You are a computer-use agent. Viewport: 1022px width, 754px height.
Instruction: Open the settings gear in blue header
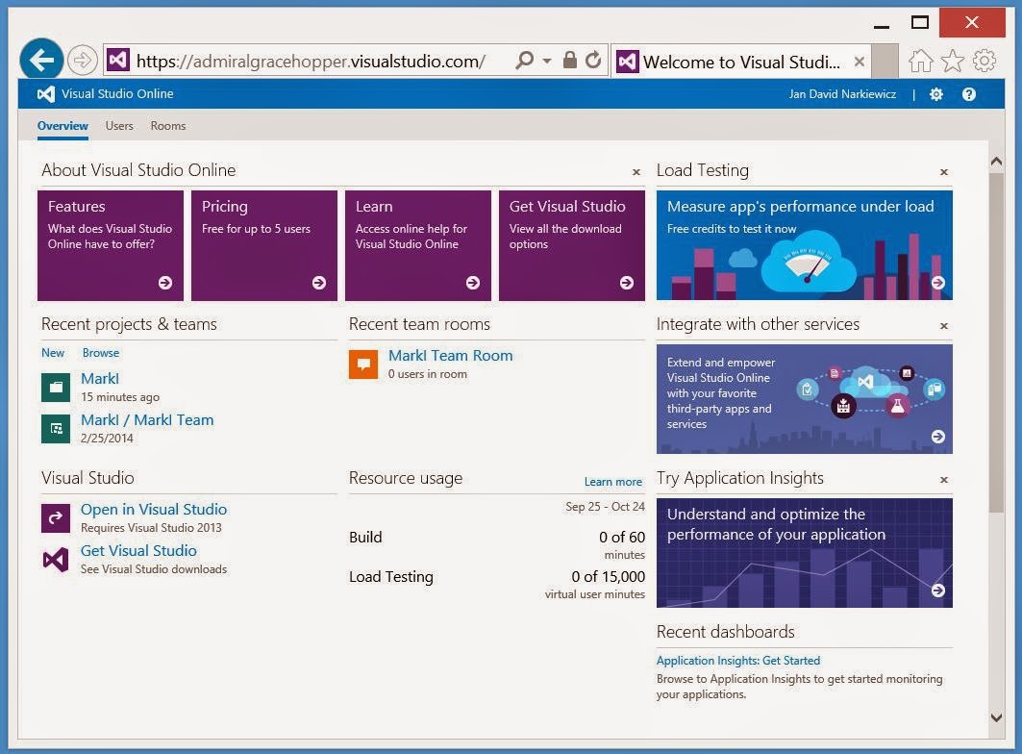[x=936, y=94]
